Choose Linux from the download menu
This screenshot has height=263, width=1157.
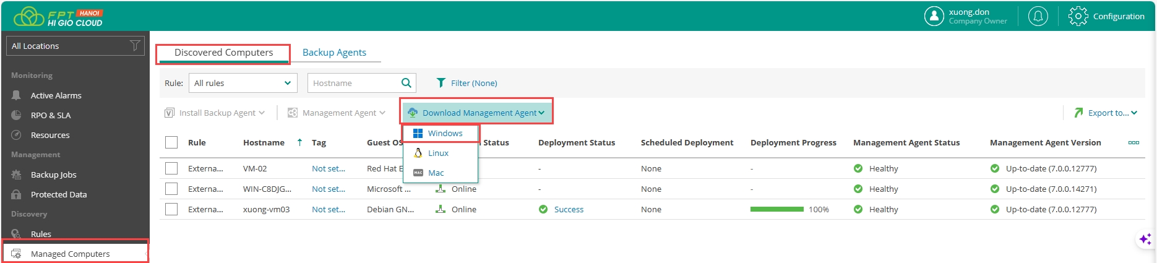(x=438, y=153)
